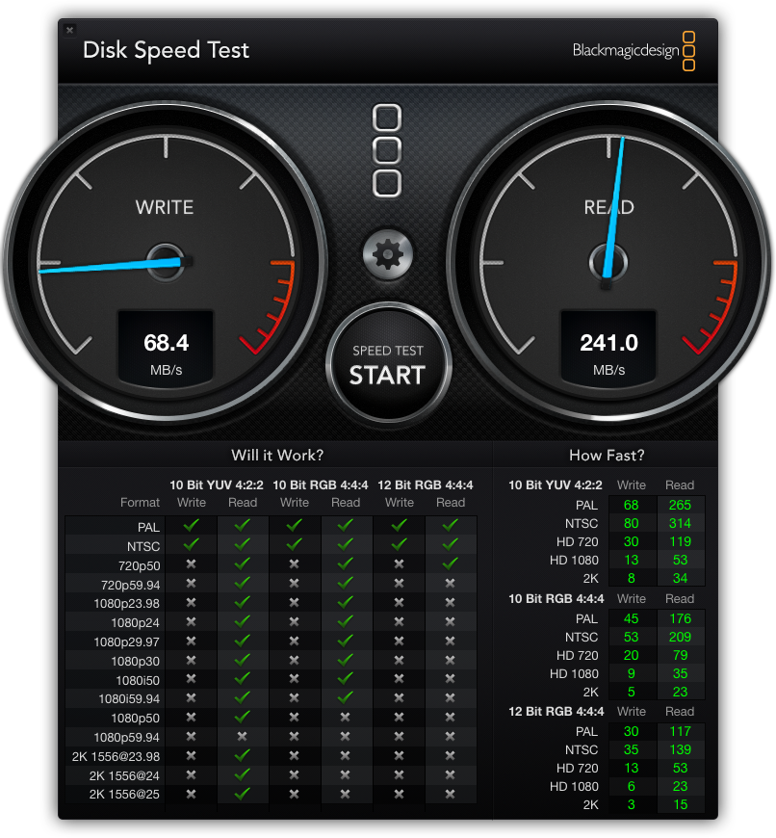The image size is (776, 838).
Task: Click 720p59.94 12 Bit RGB read cross
Action: (x=451, y=583)
